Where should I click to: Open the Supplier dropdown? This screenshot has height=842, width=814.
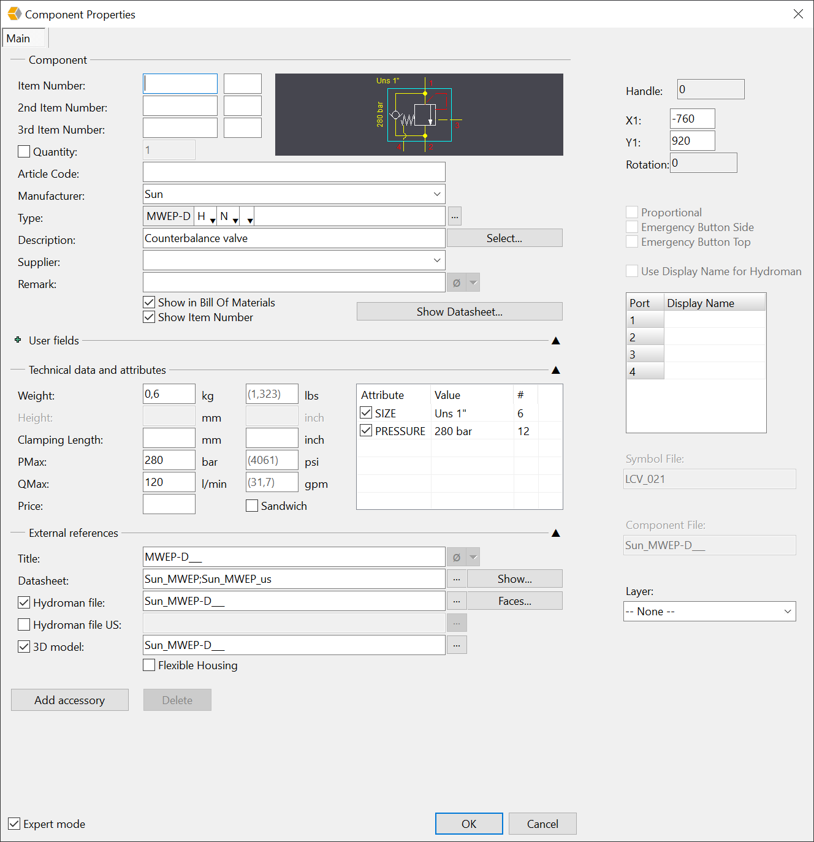coord(437,260)
